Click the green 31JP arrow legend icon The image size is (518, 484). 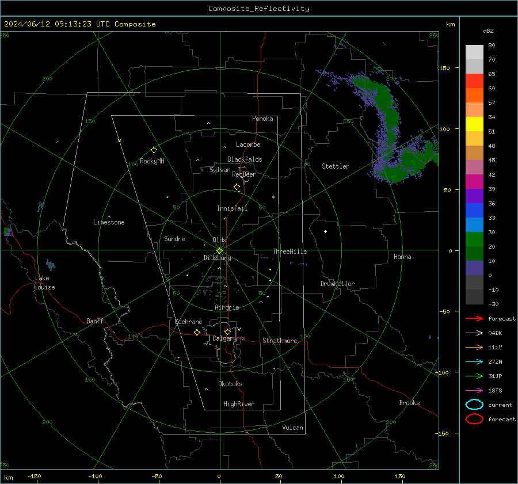point(474,376)
